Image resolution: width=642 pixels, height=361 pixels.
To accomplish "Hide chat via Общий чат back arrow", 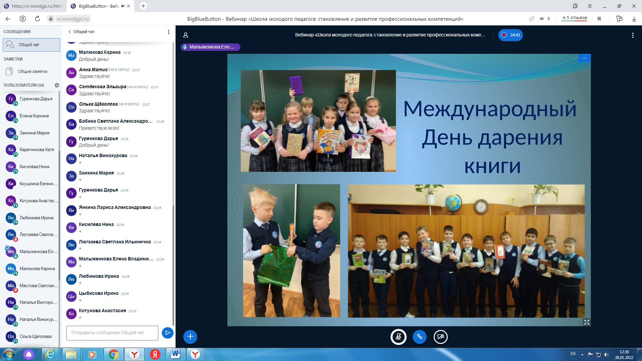I will pos(81,32).
